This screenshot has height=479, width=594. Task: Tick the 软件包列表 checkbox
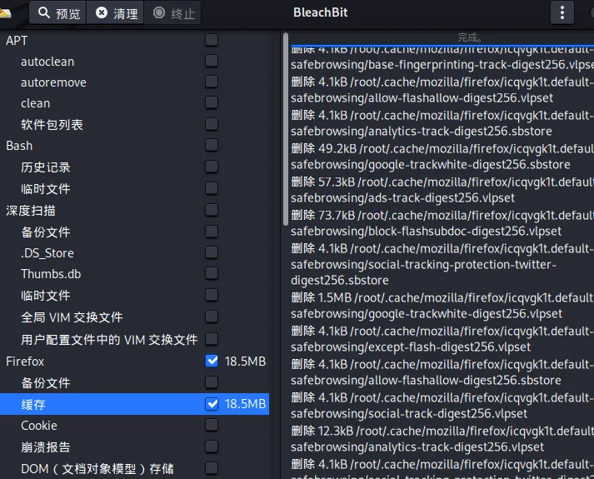coord(212,124)
